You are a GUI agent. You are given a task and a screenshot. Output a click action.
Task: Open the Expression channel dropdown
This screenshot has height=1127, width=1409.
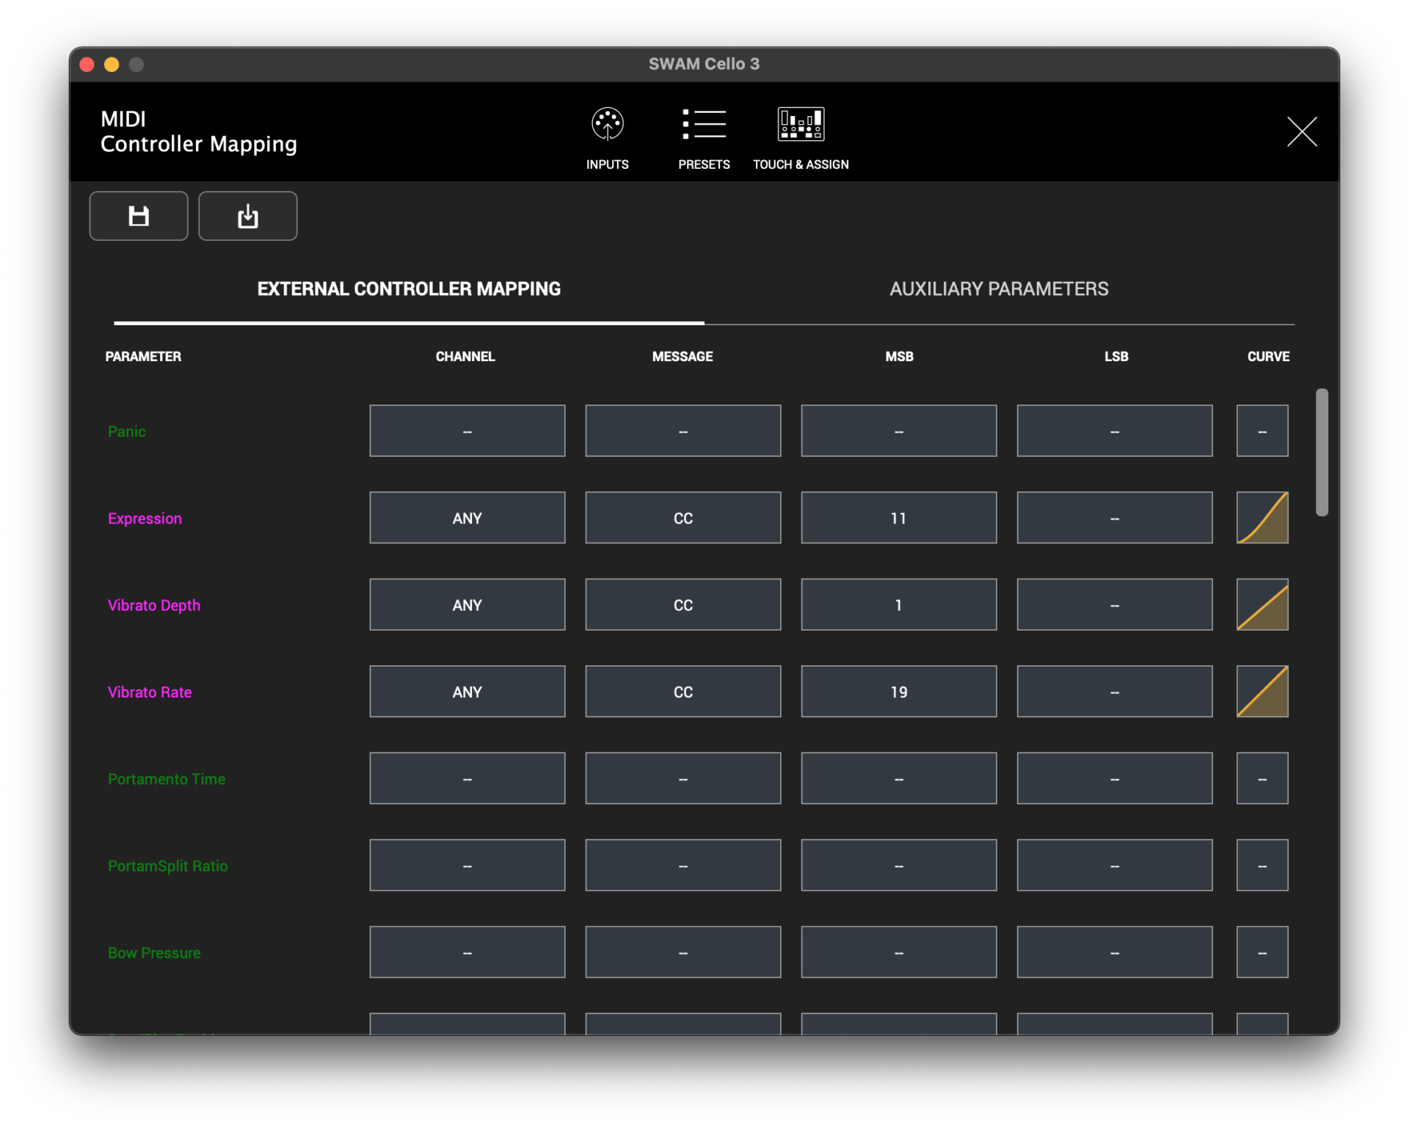467,518
